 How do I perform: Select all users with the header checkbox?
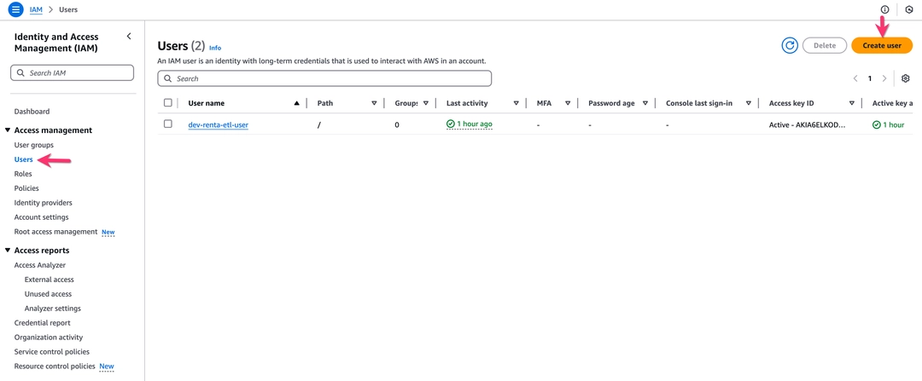pyautogui.click(x=168, y=103)
